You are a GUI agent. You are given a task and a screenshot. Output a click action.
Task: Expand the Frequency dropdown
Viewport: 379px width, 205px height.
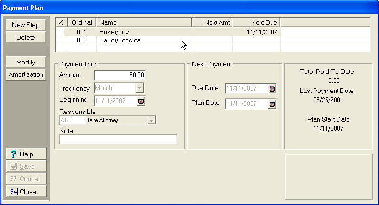pos(139,88)
